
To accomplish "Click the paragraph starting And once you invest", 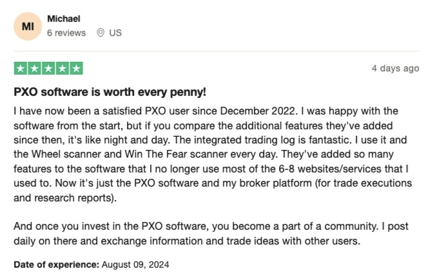I will click(211, 234).
